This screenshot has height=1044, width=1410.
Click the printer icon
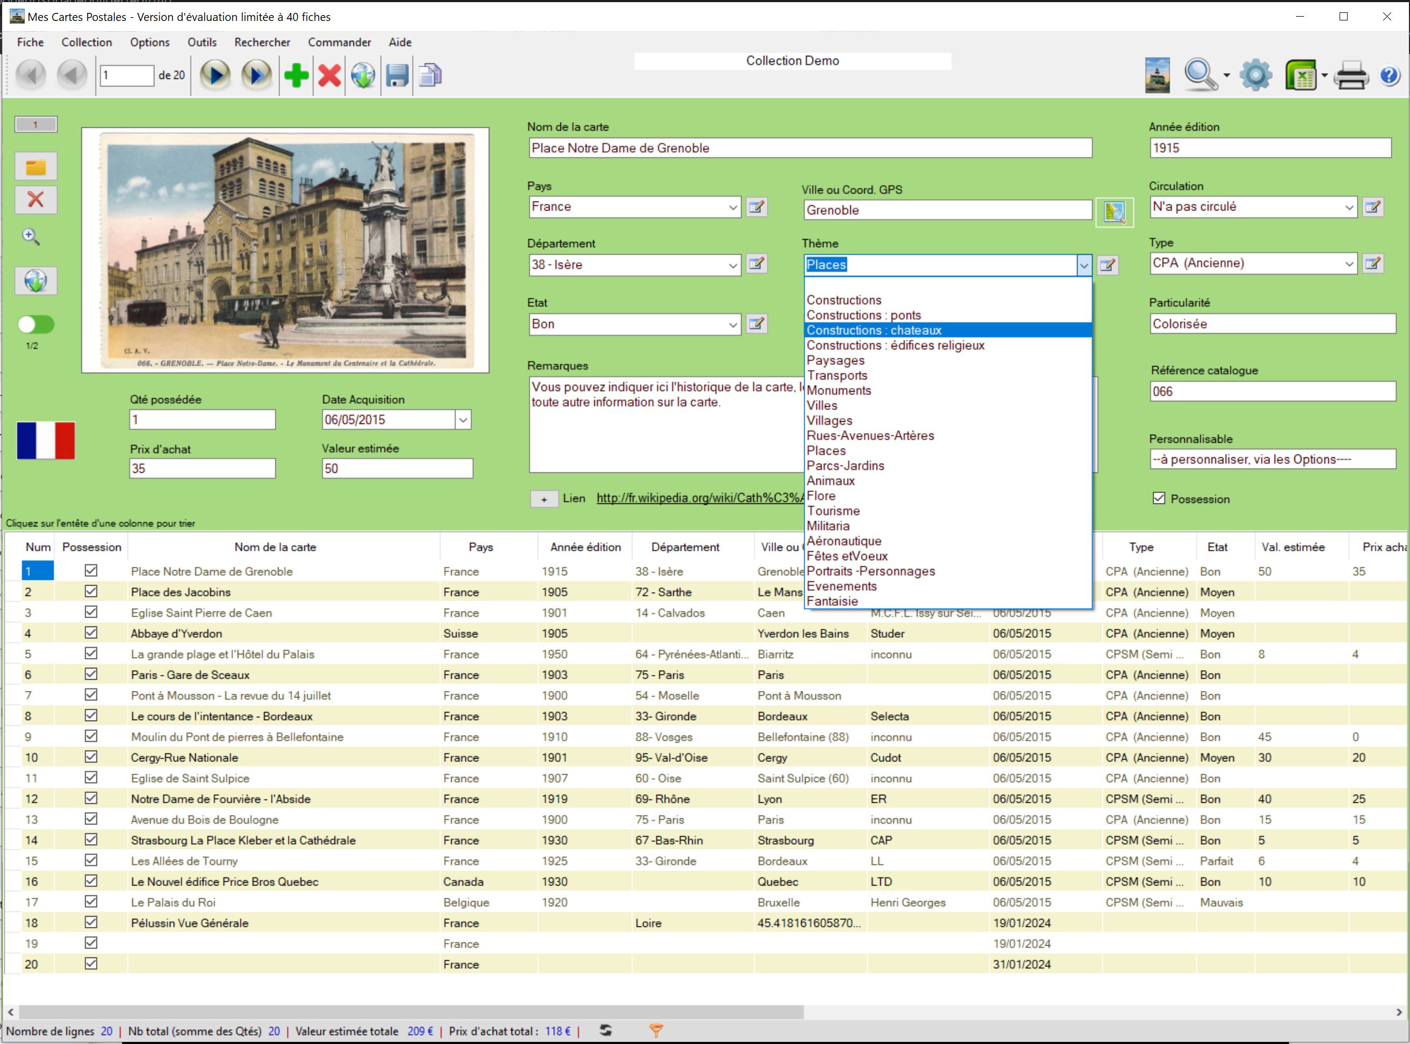[1351, 76]
